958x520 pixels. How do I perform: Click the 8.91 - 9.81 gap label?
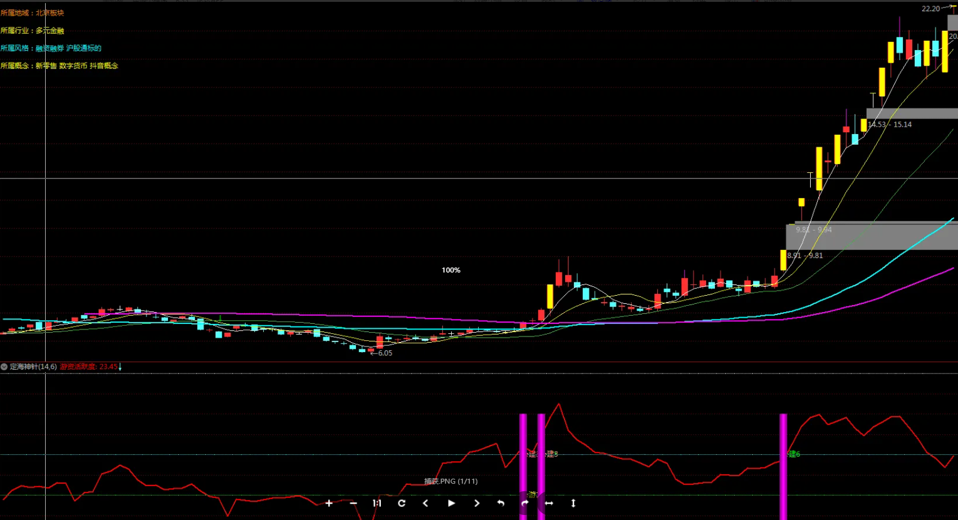(805, 256)
